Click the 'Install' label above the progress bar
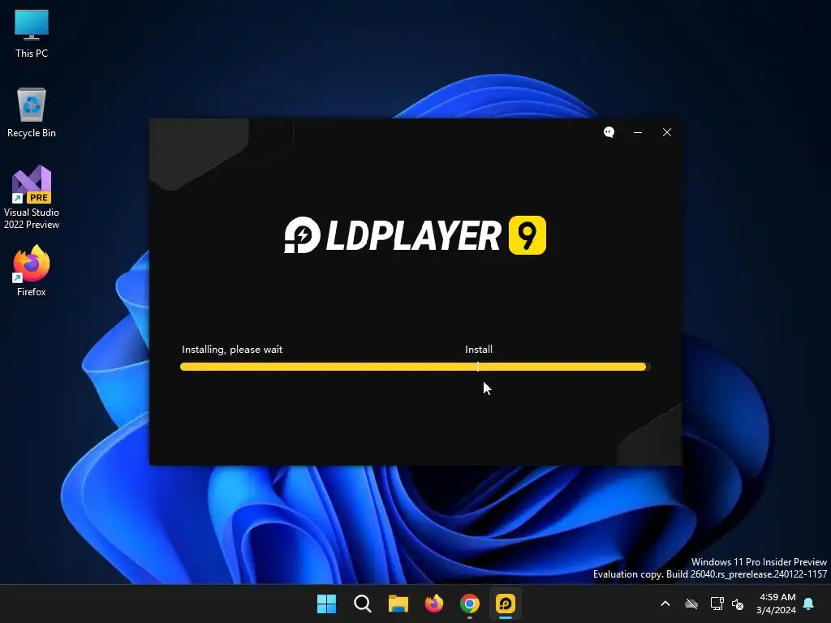Image resolution: width=831 pixels, height=623 pixels. (479, 350)
